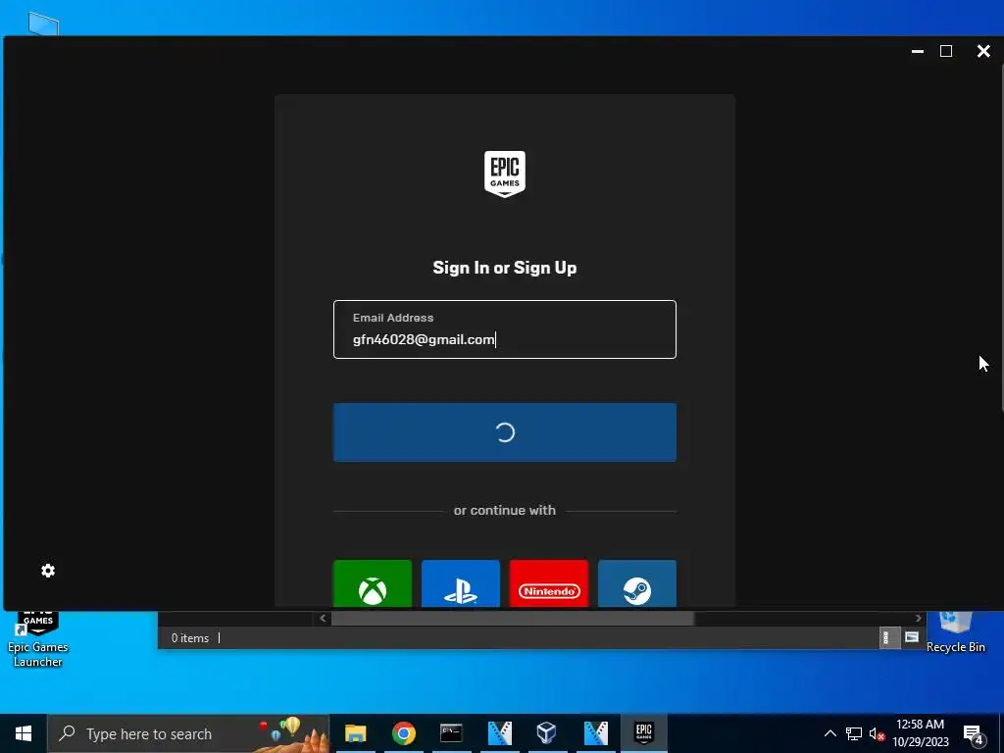Click the horizontal scrollbar in the background window
1004x753 pixels.
tap(512, 618)
